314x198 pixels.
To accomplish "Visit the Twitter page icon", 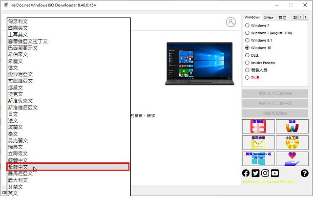I will tap(255, 173).
